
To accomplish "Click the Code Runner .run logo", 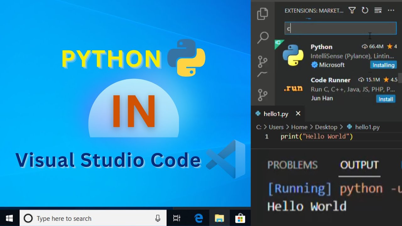I will point(293,89).
